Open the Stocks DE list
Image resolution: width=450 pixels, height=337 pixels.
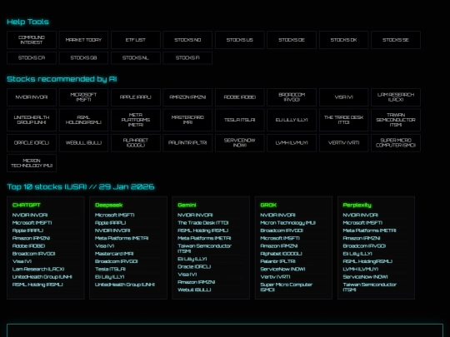292,40
